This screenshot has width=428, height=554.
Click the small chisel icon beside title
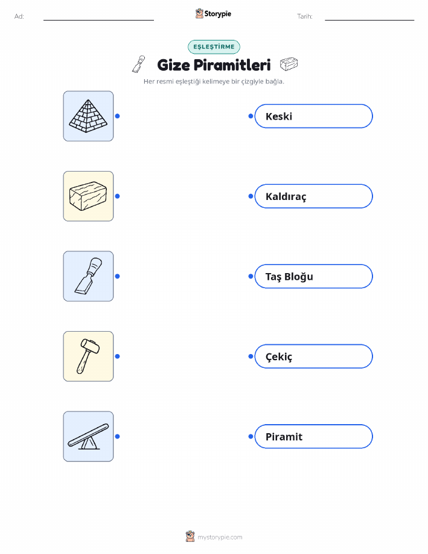point(139,64)
